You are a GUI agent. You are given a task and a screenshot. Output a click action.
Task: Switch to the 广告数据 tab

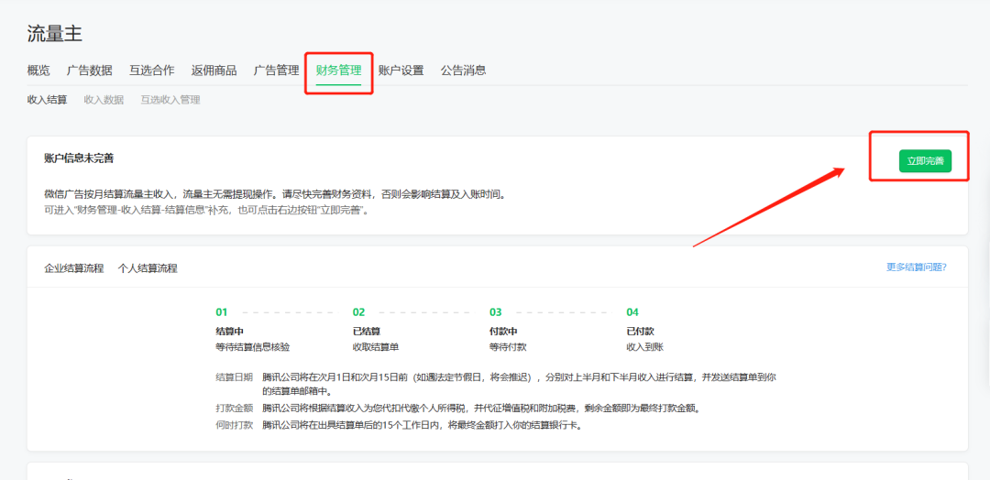pos(90,71)
